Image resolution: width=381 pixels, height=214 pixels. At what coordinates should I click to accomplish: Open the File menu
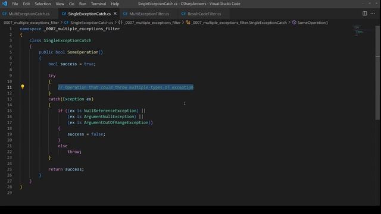point(15,4)
